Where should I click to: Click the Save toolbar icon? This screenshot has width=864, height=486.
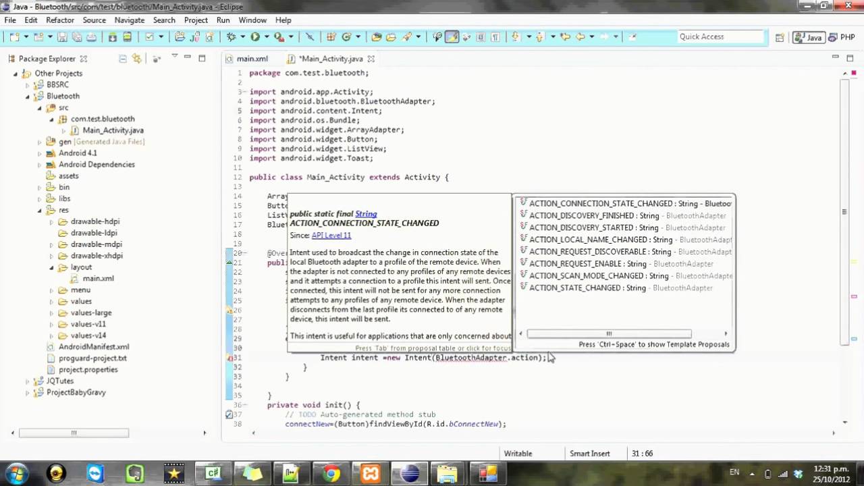(x=62, y=37)
